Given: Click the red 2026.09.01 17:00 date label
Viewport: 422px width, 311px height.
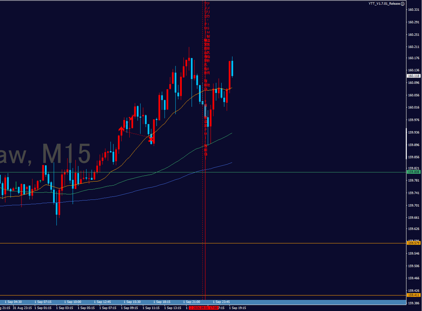Looking at the screenshot, I should click(203, 308).
